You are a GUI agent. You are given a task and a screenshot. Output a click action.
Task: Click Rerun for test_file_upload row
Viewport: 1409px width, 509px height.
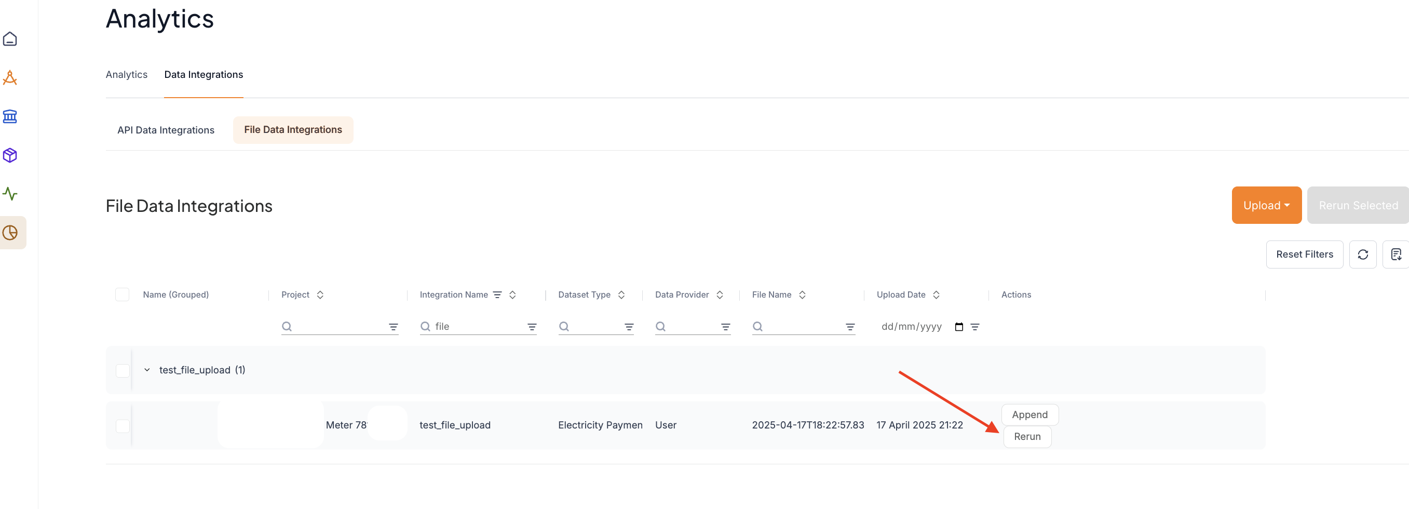tap(1027, 437)
